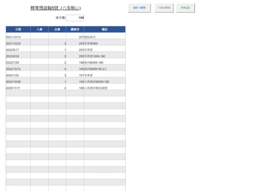Select date cell 2022/7/29
The width and height of the screenshot is (255, 191).
[x=18, y=61]
